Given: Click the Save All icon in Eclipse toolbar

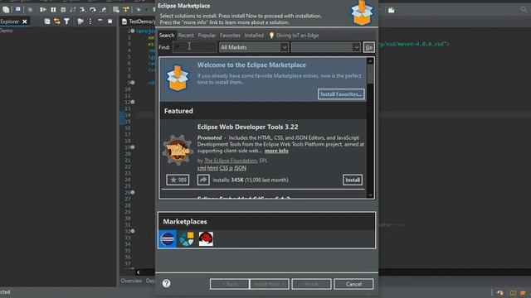Looking at the screenshot, I should tap(6, 9).
